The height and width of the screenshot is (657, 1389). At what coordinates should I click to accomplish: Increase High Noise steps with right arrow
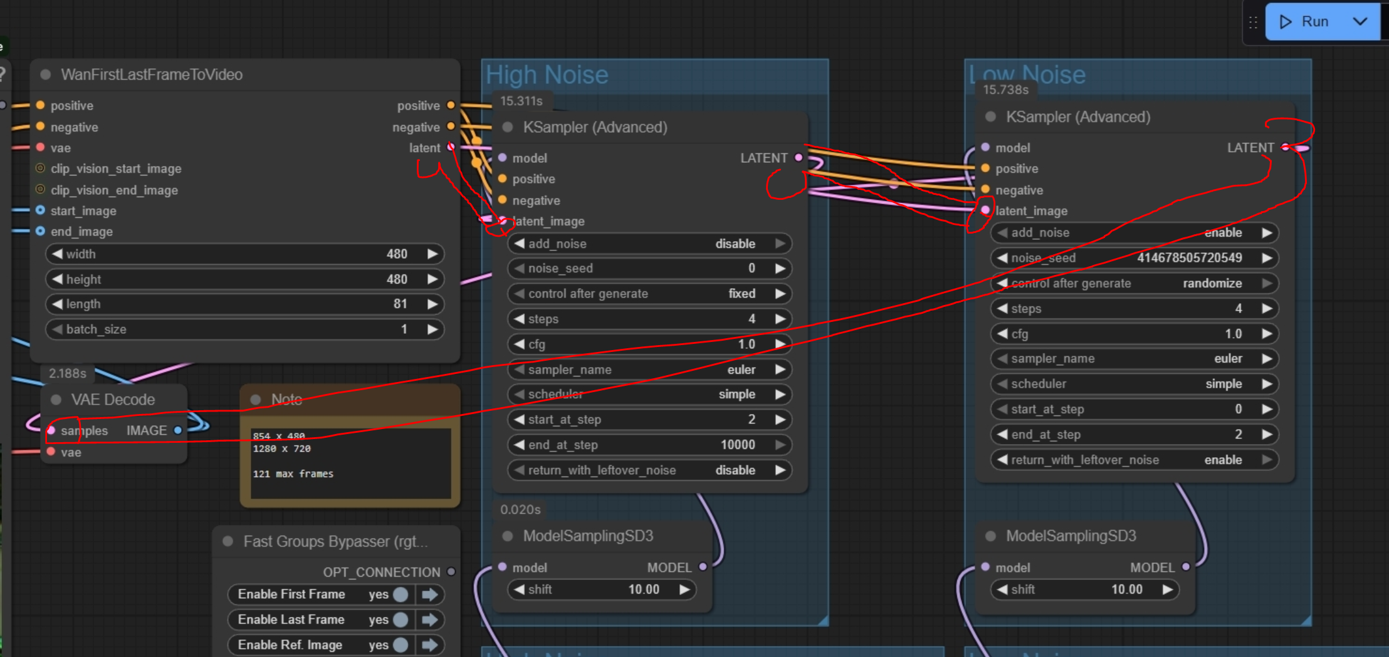(780, 319)
